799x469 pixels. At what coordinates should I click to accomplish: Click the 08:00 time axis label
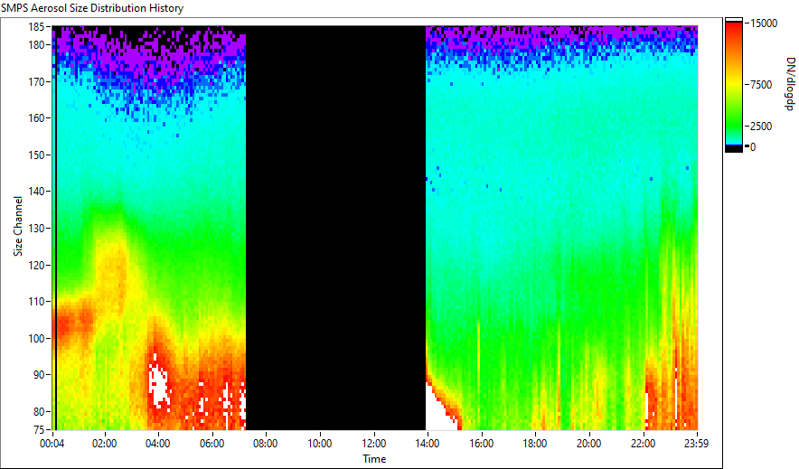pyautogui.click(x=266, y=444)
